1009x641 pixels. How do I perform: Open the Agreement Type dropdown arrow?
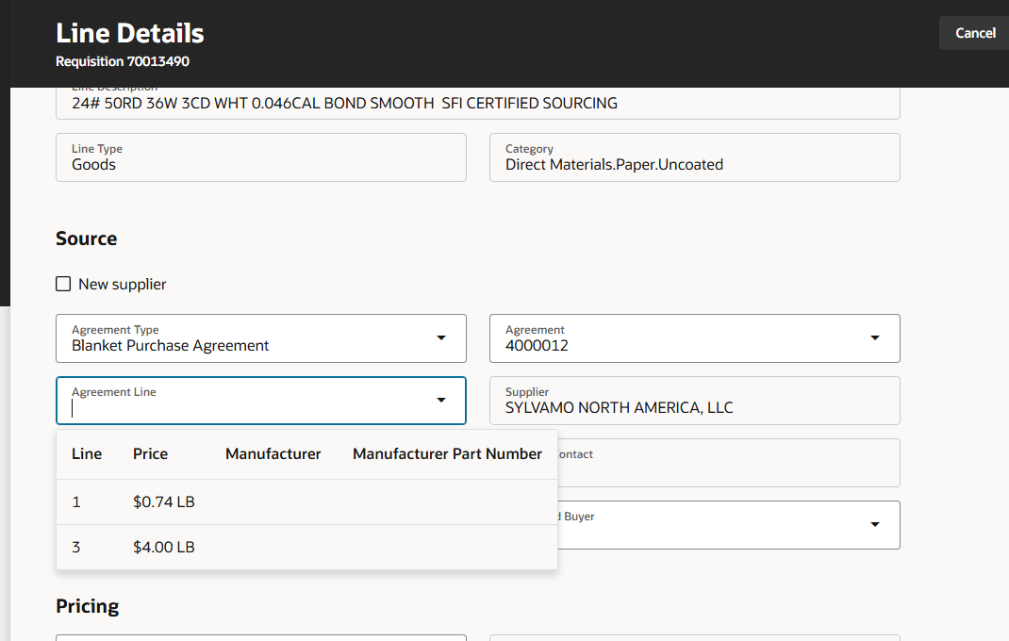point(441,337)
